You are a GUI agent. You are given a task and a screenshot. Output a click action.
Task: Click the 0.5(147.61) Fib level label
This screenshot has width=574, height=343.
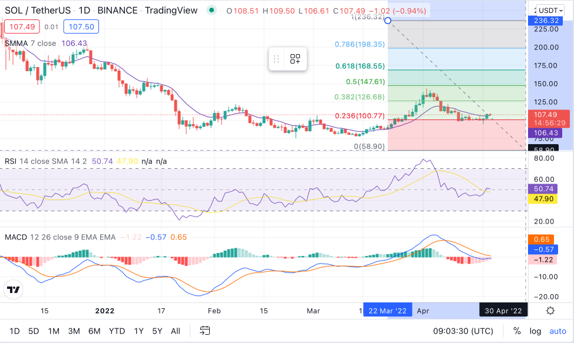(365, 81)
